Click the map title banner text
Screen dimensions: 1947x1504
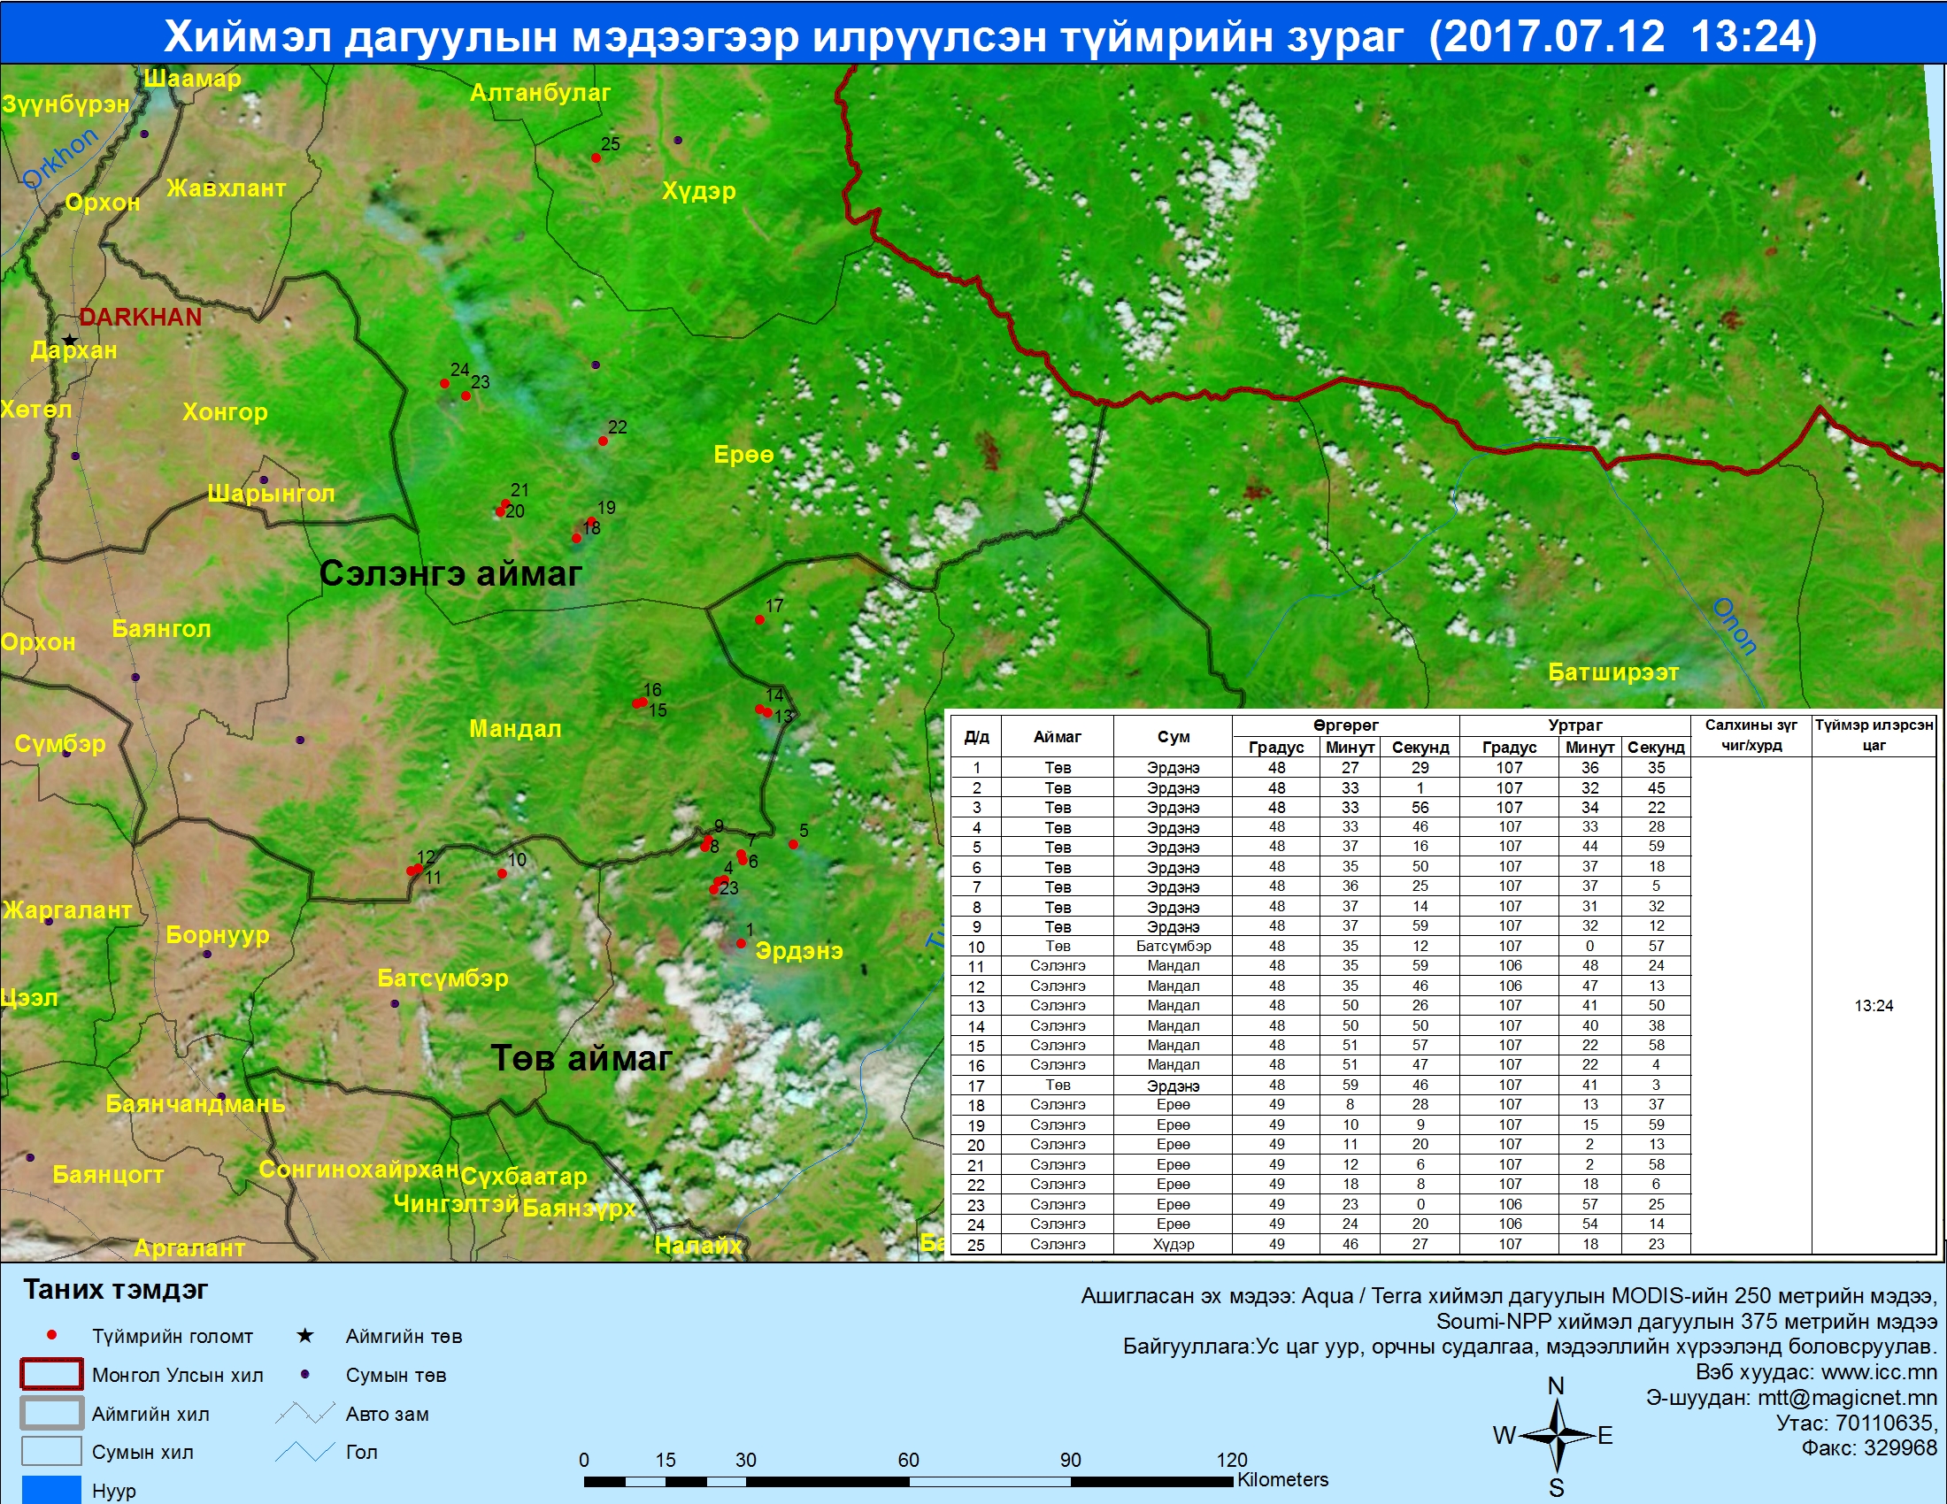[989, 35]
